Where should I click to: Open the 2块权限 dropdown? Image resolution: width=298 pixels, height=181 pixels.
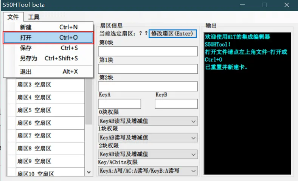point(147,154)
